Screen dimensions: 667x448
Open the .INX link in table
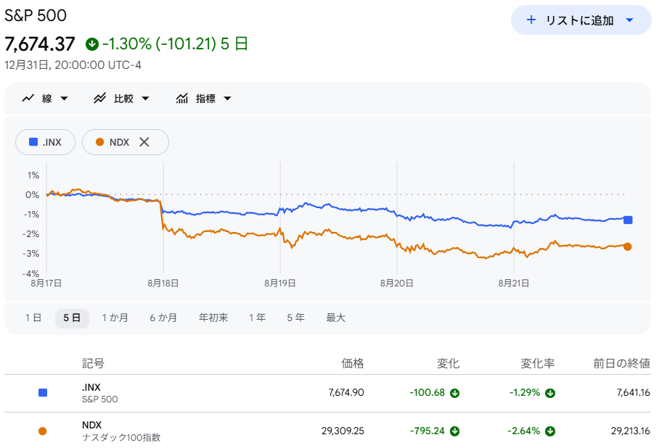click(91, 387)
